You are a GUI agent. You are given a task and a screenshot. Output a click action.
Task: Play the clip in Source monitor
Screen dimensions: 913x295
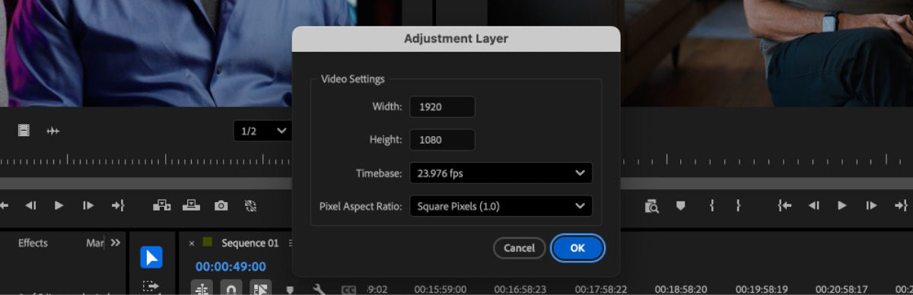pos(59,205)
